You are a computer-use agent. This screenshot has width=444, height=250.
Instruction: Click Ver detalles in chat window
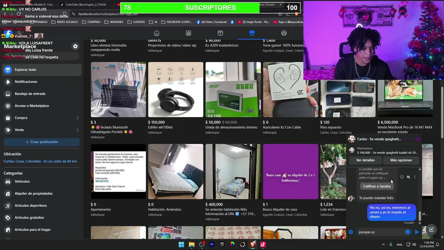tap(365, 160)
